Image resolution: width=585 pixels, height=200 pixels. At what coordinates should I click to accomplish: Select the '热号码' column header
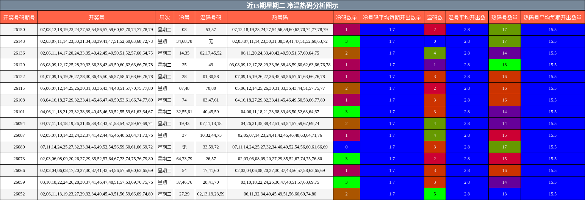coord(280,17)
